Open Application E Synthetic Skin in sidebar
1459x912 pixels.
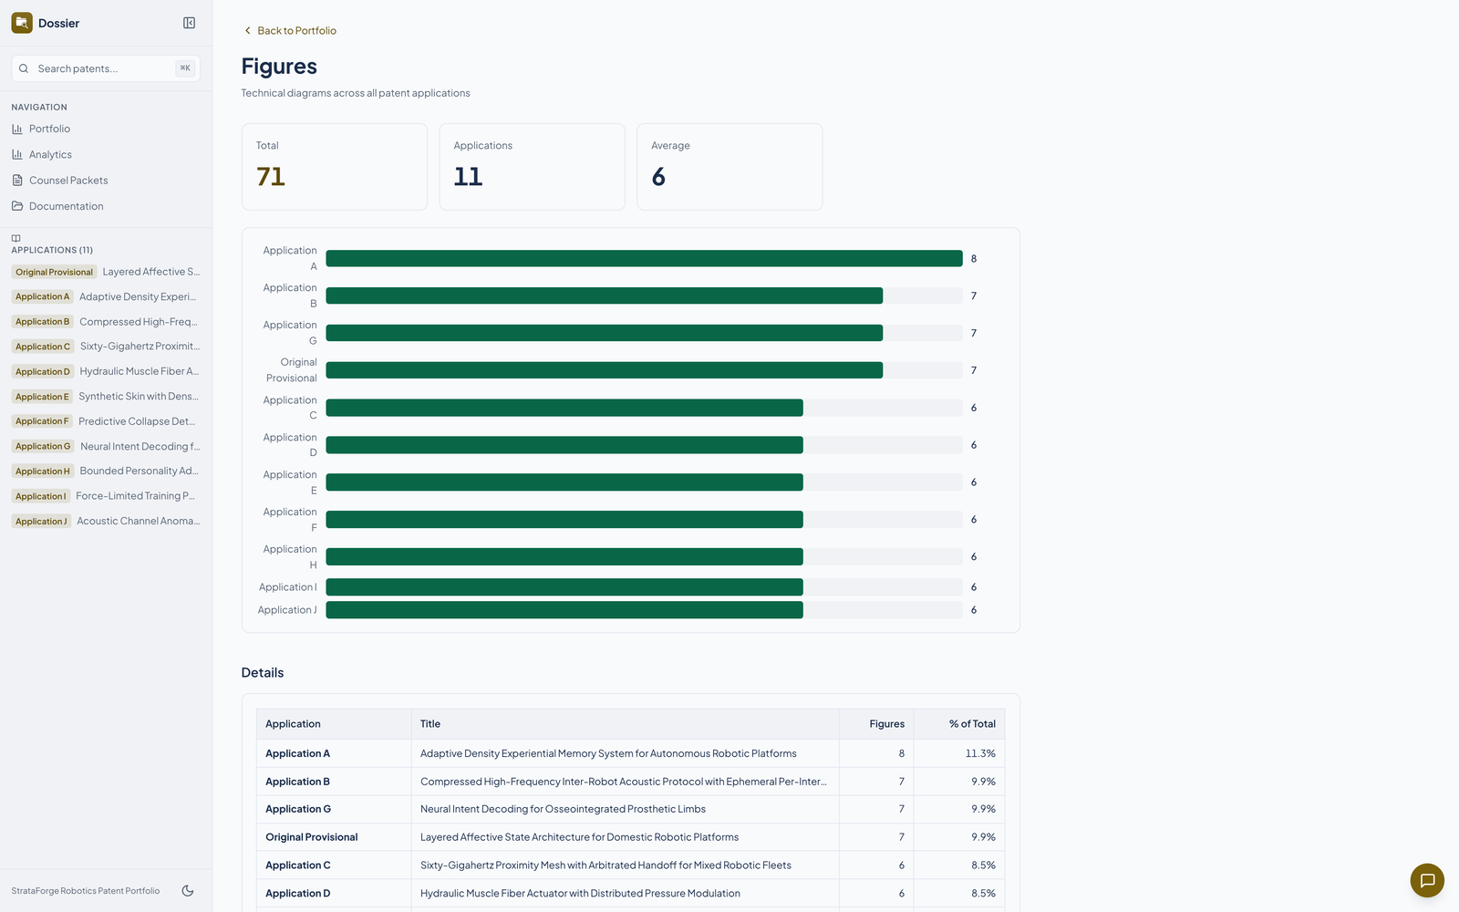pos(106,396)
